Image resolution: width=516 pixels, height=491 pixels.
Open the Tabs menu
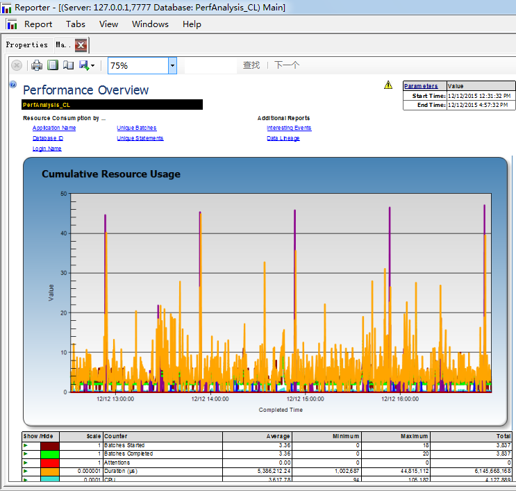[x=76, y=24]
